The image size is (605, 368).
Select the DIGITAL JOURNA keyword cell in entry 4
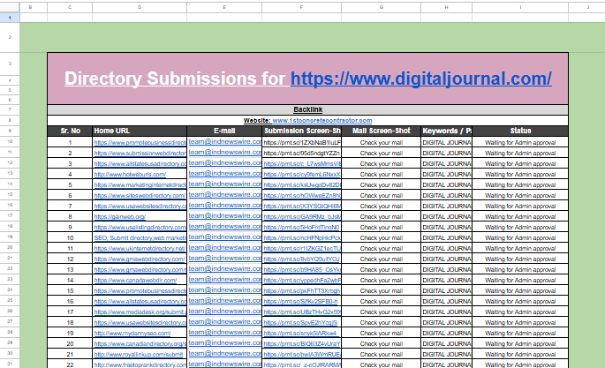446,175
